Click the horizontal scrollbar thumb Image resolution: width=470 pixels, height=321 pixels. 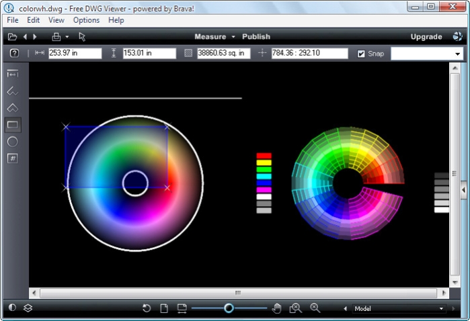pyautogui.click(x=238, y=293)
